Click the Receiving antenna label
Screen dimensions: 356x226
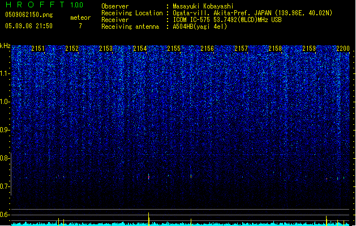pos(130,27)
